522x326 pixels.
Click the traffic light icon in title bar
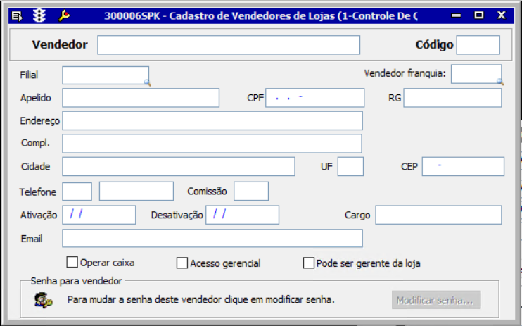click(x=39, y=15)
